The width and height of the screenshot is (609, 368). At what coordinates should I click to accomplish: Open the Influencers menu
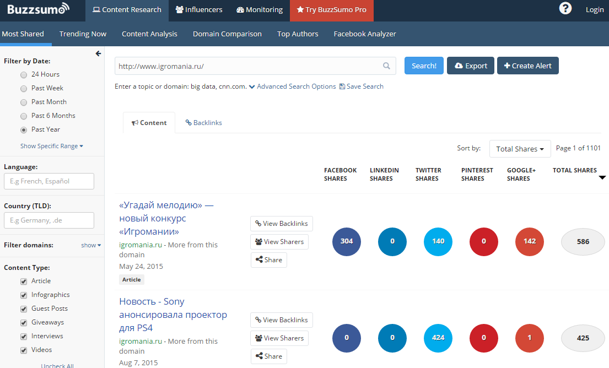pos(199,10)
